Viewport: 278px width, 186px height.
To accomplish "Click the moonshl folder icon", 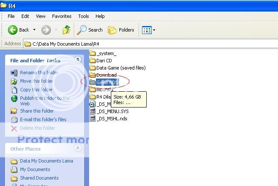I will coord(93,90).
